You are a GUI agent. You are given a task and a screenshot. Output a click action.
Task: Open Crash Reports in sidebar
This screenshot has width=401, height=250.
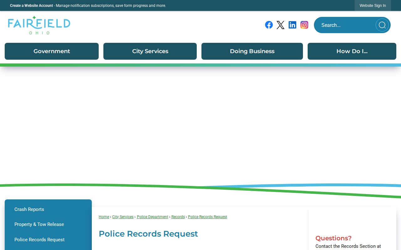[x=48, y=209]
